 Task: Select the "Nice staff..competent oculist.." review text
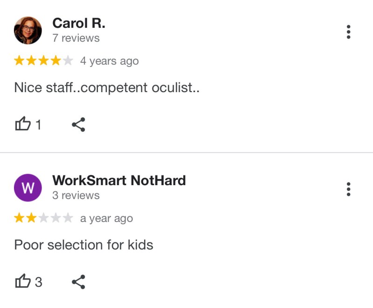coord(107,87)
